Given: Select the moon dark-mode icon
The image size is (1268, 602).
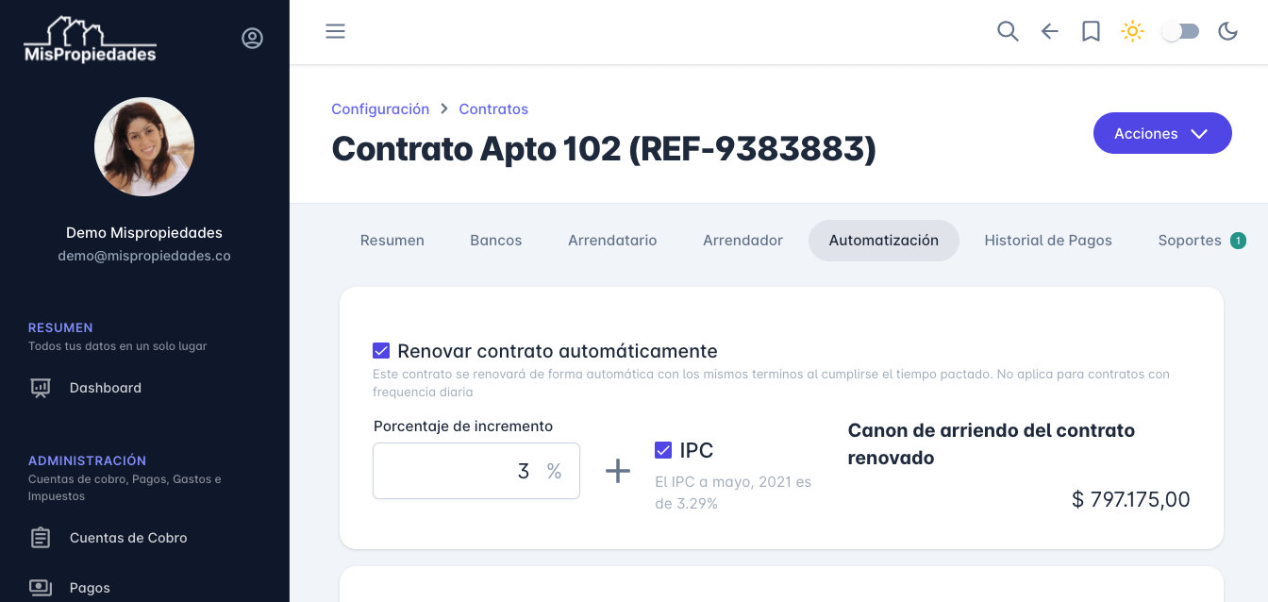Looking at the screenshot, I should coord(1227,31).
